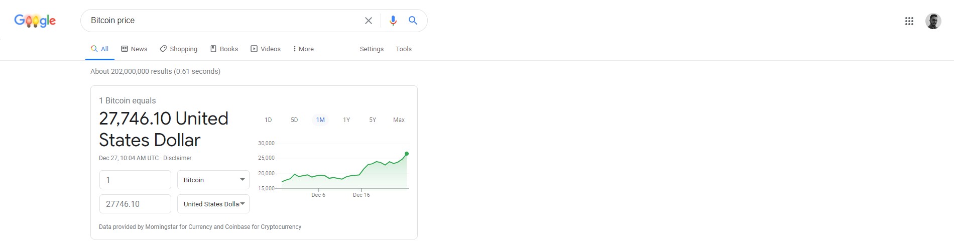Viewport: 954px width, 242px height.
Task: Show Books search results
Action: click(x=224, y=49)
